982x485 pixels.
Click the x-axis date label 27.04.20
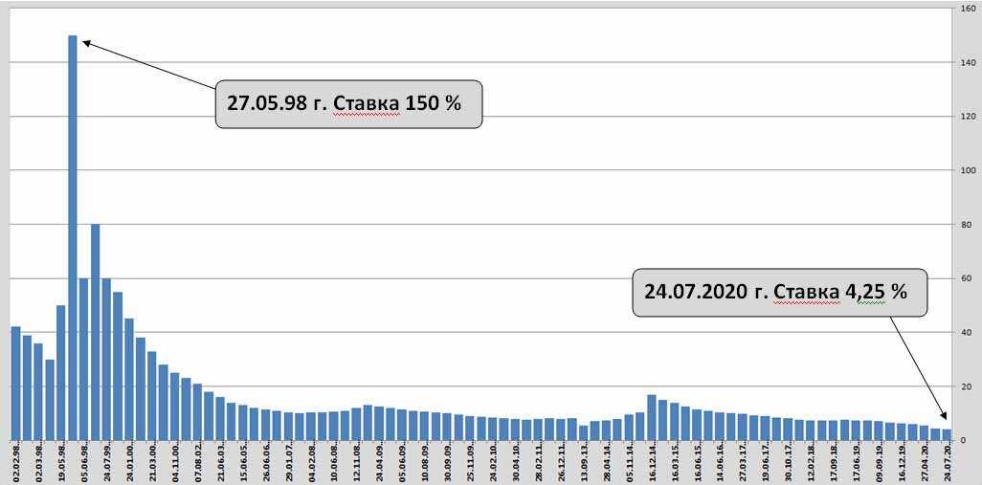tap(924, 462)
